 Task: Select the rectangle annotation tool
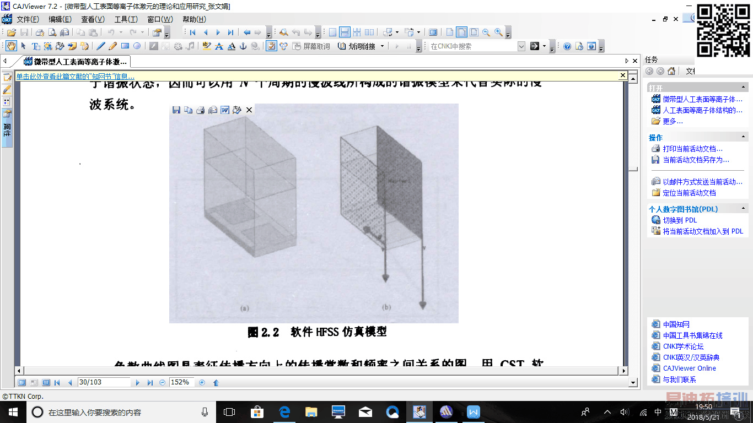click(125, 46)
